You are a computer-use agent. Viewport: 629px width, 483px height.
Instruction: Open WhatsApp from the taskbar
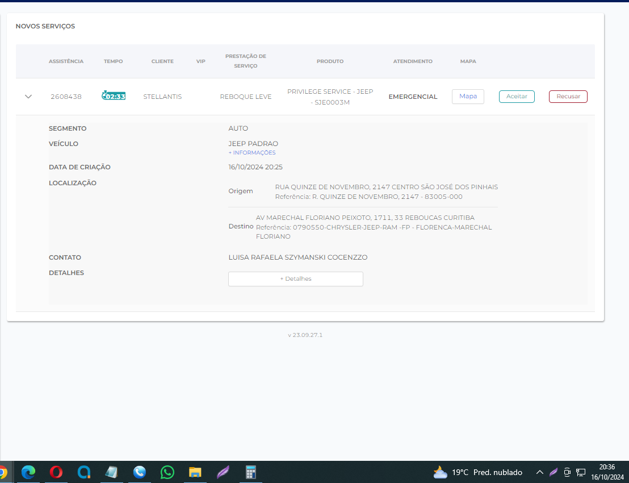pos(167,472)
